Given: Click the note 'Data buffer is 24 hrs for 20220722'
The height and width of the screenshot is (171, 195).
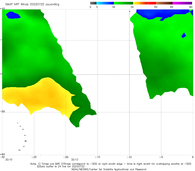Looking at the screenshot, I should [62, 167].
